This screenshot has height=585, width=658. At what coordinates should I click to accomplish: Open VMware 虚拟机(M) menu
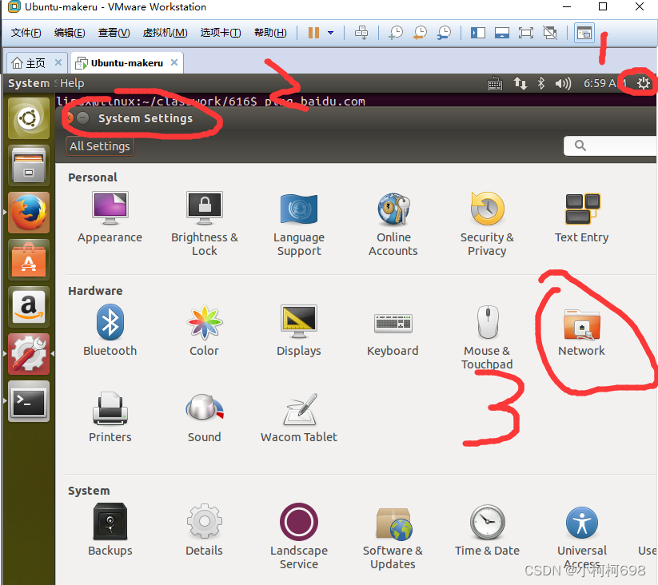[165, 33]
